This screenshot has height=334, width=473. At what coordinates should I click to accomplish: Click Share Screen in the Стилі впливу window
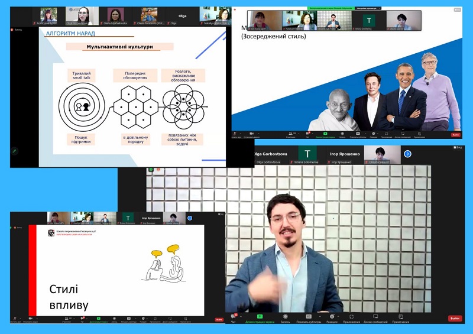click(99, 320)
